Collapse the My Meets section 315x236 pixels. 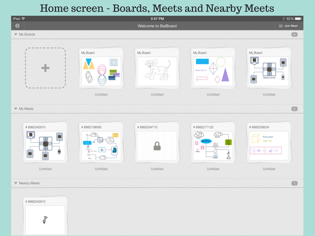pyautogui.click(x=16, y=109)
